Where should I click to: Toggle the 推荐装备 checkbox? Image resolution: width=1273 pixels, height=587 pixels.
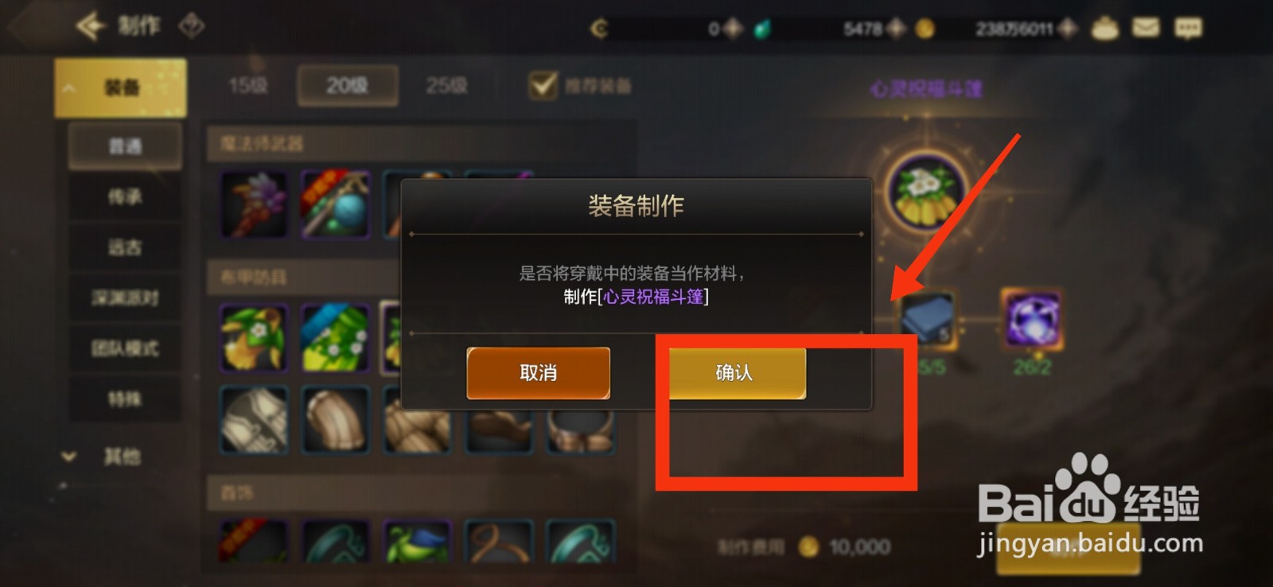(543, 85)
